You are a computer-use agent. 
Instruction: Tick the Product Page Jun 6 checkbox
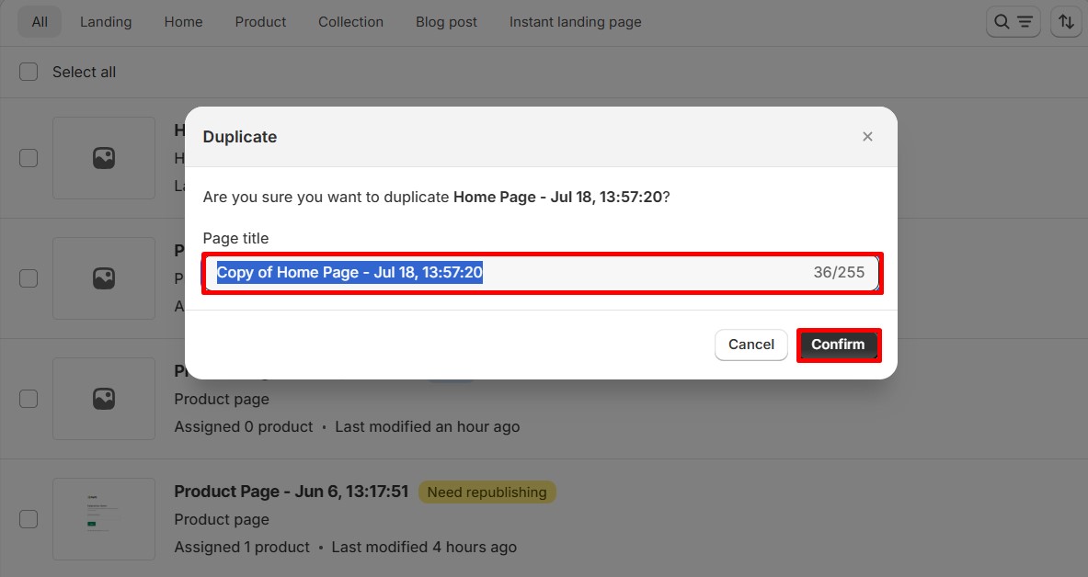tap(29, 519)
